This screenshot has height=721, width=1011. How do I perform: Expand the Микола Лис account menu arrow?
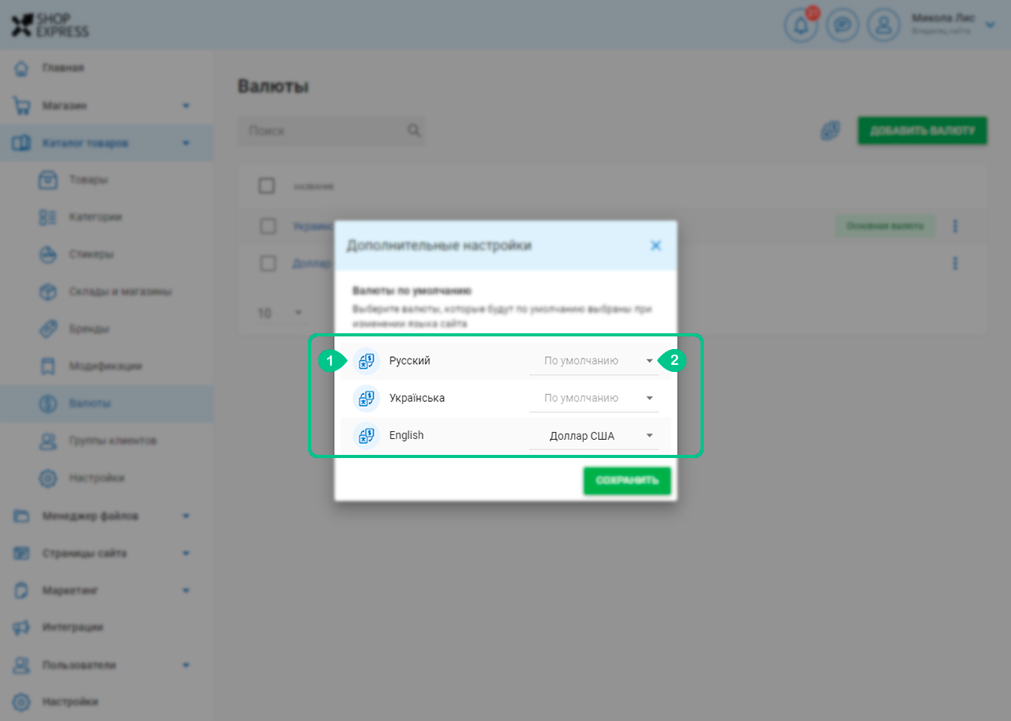pos(990,25)
